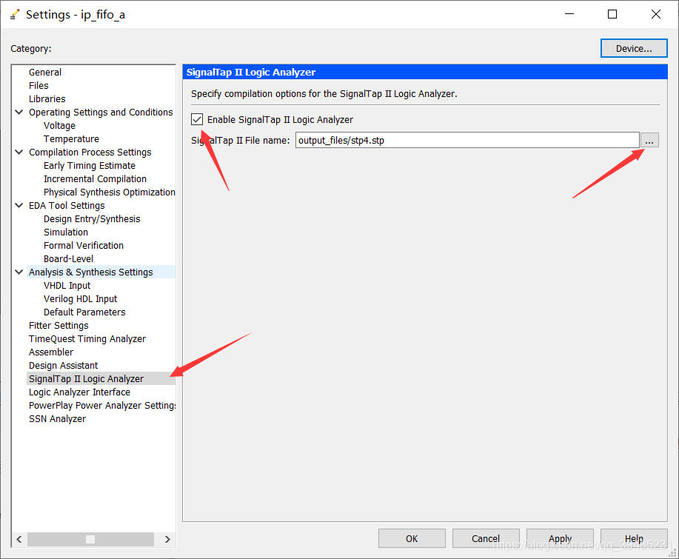Viewport: 679px width, 559px height.
Task: Select the Assembler category
Action: (51, 352)
